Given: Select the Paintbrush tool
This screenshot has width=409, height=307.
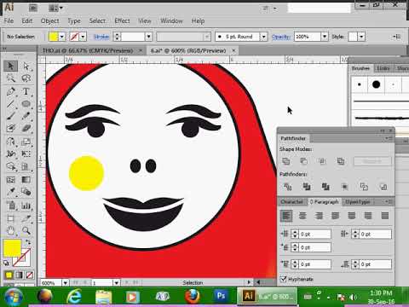Looking at the screenshot, I should pos(11,116).
